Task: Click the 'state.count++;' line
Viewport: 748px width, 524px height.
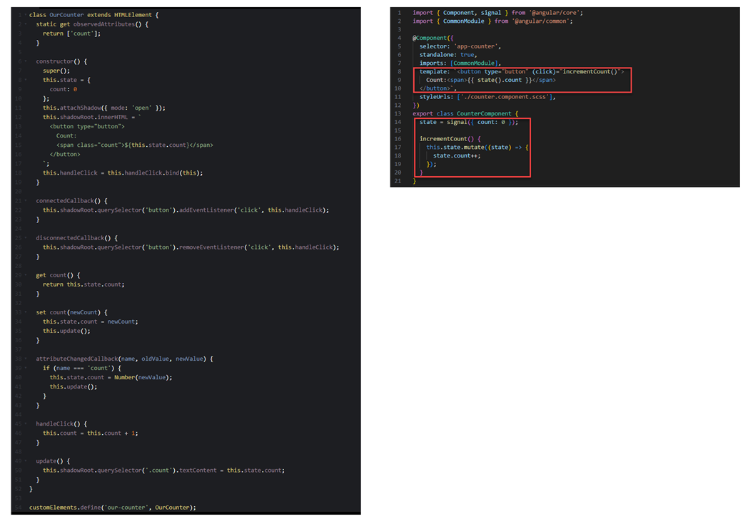Action: (457, 156)
